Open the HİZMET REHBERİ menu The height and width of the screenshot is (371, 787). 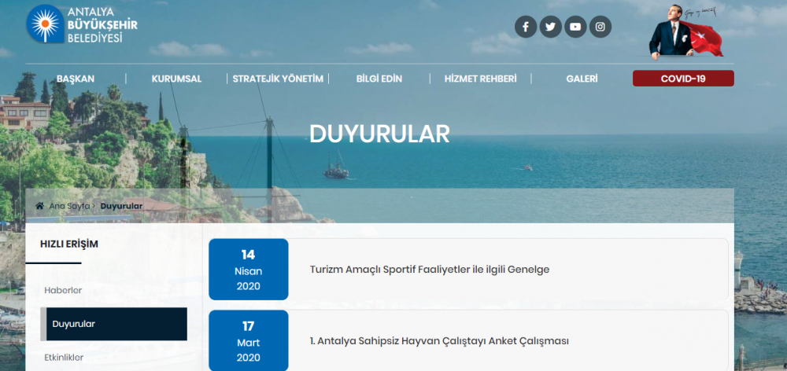480,79
